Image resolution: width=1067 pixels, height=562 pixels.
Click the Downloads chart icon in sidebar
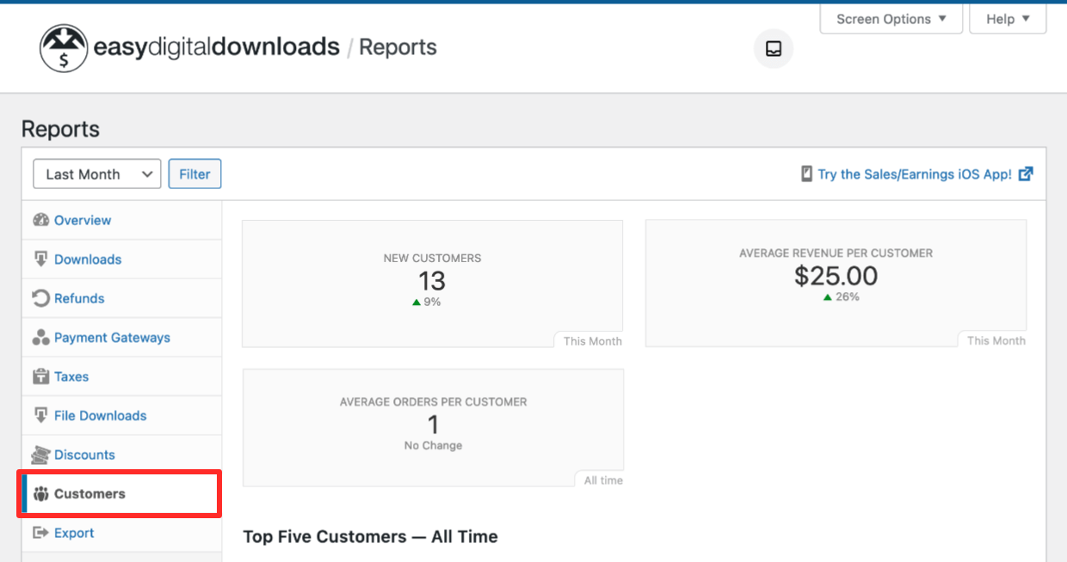[x=41, y=259]
